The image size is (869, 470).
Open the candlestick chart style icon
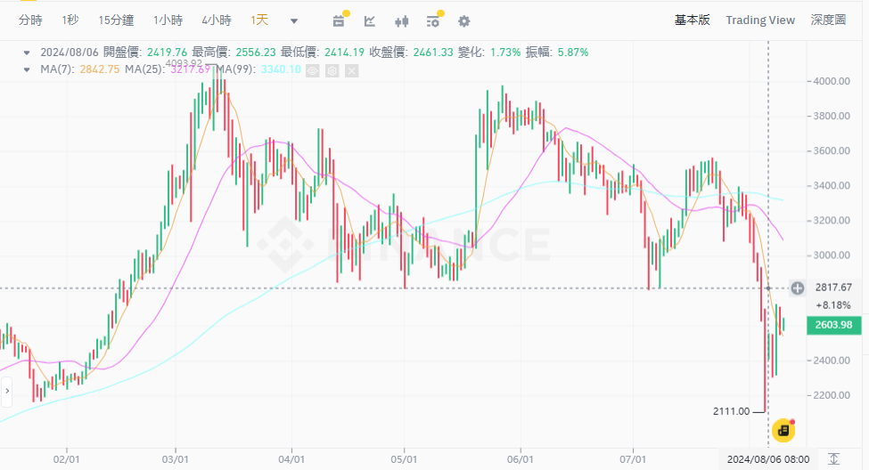click(x=401, y=21)
